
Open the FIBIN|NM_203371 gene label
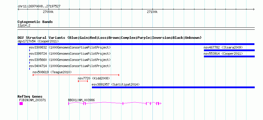point(33,100)
